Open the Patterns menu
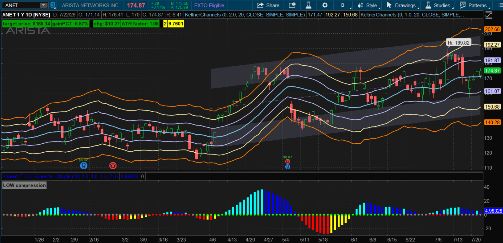 pos(474,5)
